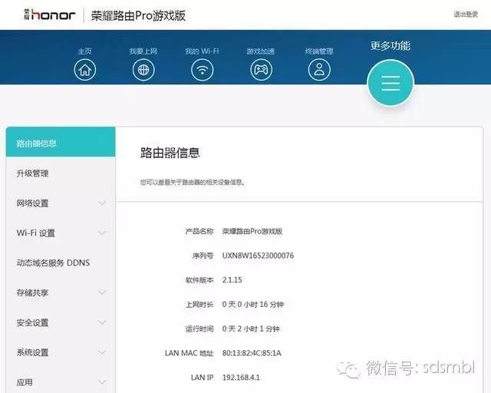The image size is (491, 393).
Task: Open the 主页 home icon
Action: pyautogui.click(x=85, y=70)
